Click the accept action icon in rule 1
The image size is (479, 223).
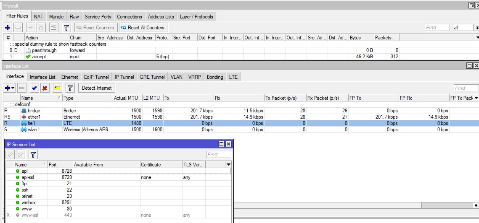click(x=28, y=57)
